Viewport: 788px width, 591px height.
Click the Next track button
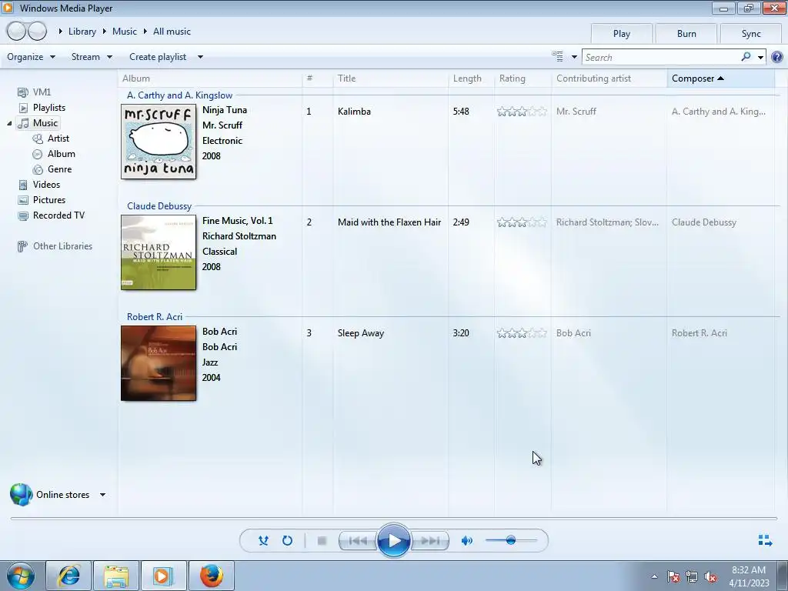(x=429, y=541)
